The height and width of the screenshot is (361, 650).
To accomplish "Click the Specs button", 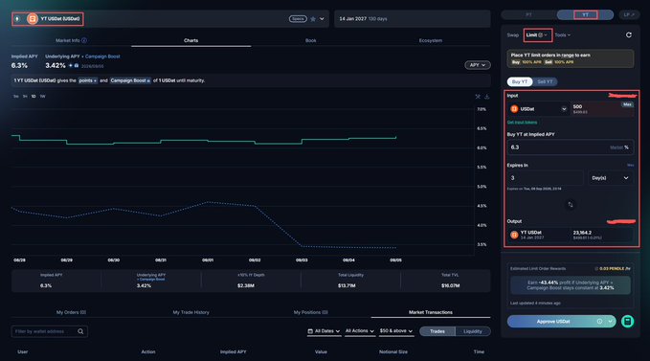I will [298, 18].
